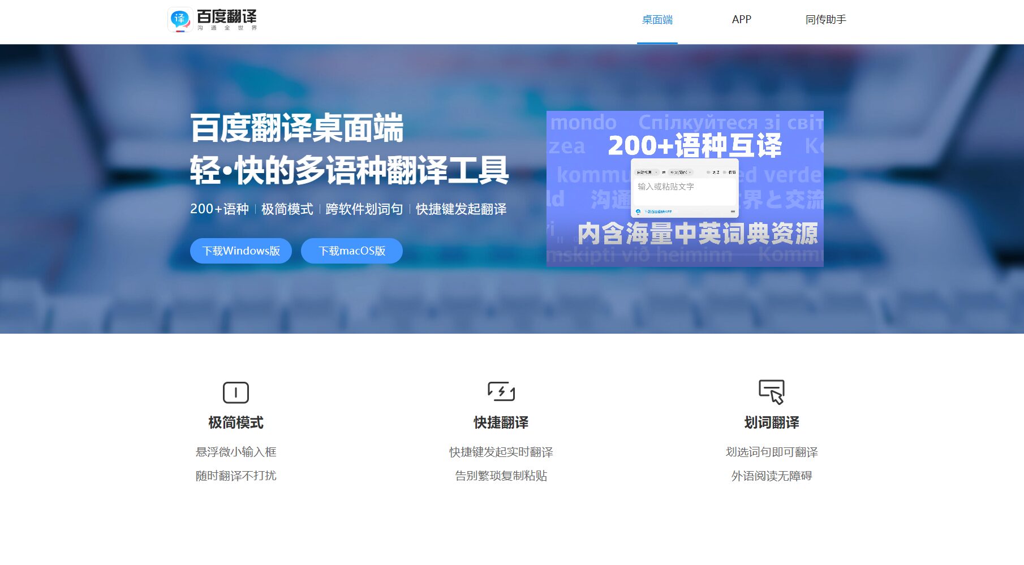Click the hamburger menu icon in preview widget
This screenshot has height=565, width=1024.
point(733,212)
